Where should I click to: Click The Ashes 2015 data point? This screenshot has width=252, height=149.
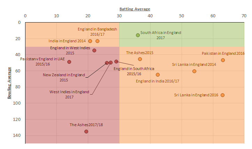tap(140, 59)
